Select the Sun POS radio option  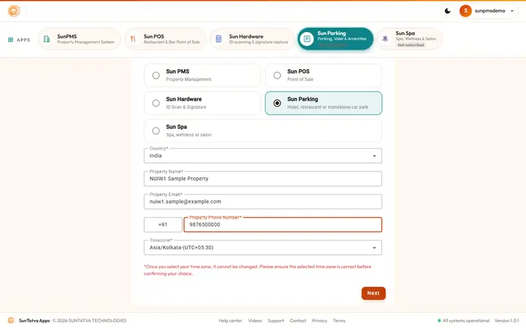(x=277, y=75)
